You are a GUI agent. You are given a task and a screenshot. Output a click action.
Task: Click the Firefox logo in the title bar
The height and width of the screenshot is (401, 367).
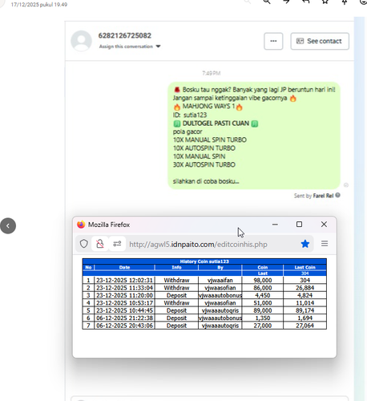click(81, 225)
